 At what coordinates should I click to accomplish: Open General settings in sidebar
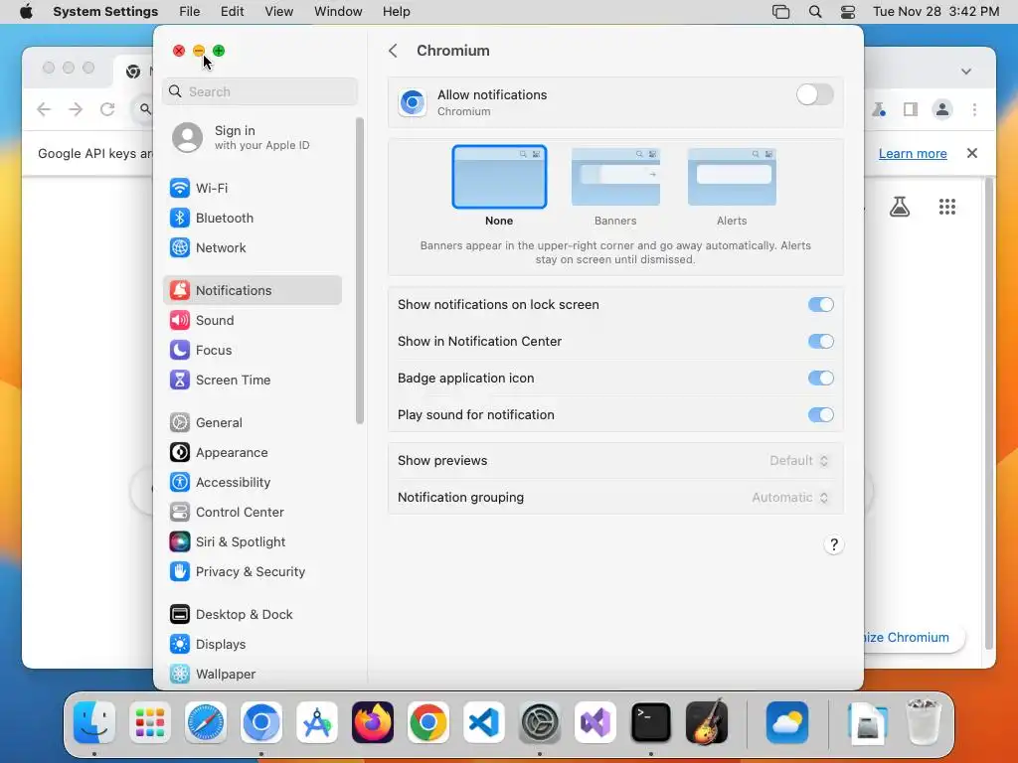pyautogui.click(x=252, y=423)
